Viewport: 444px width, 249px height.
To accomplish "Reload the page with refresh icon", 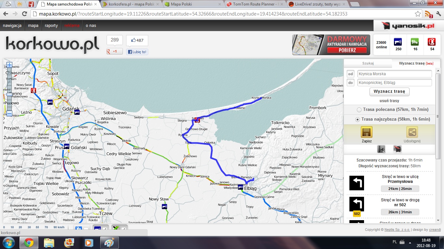I will (x=24, y=14).
